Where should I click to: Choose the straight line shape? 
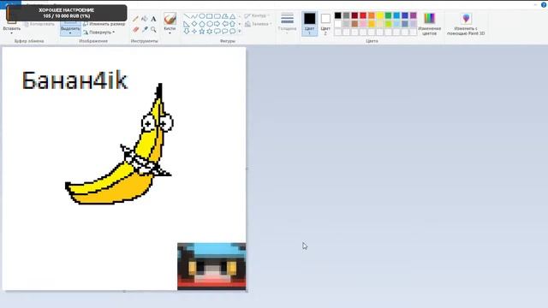tap(187, 16)
